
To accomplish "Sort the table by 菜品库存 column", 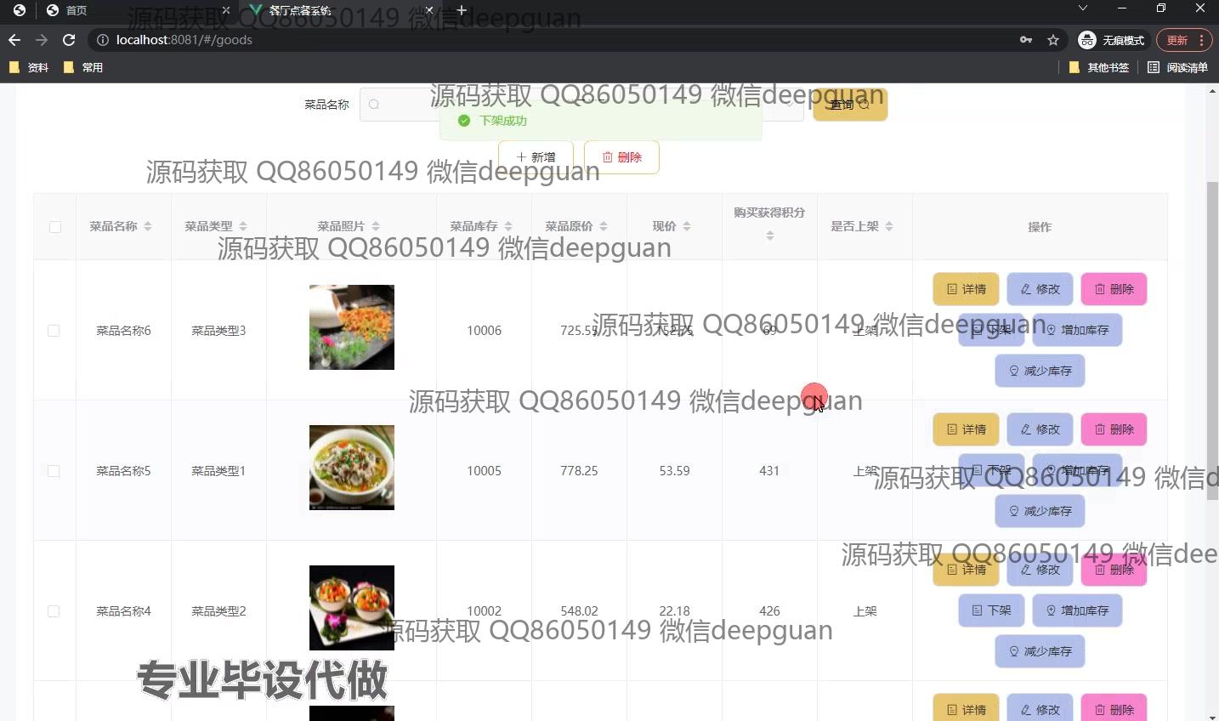I will tap(508, 226).
